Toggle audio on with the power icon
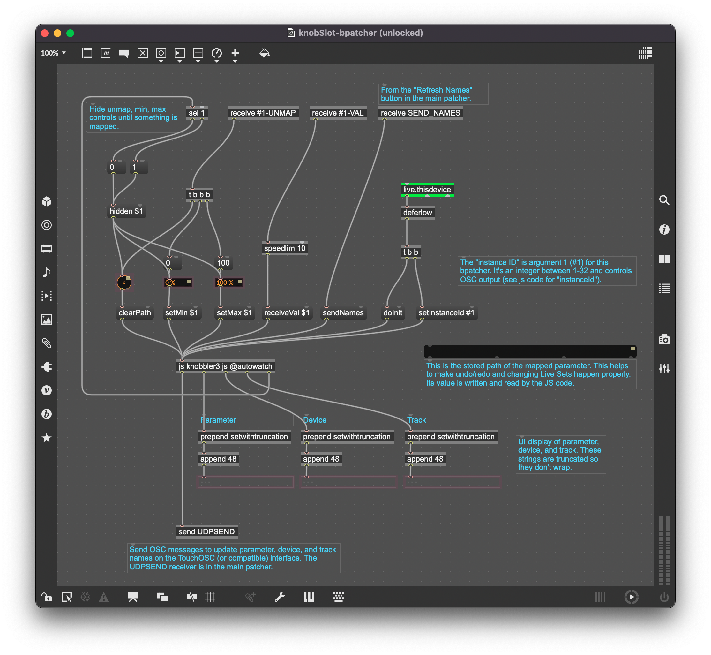Screen dimensions: 711x655 point(664,597)
